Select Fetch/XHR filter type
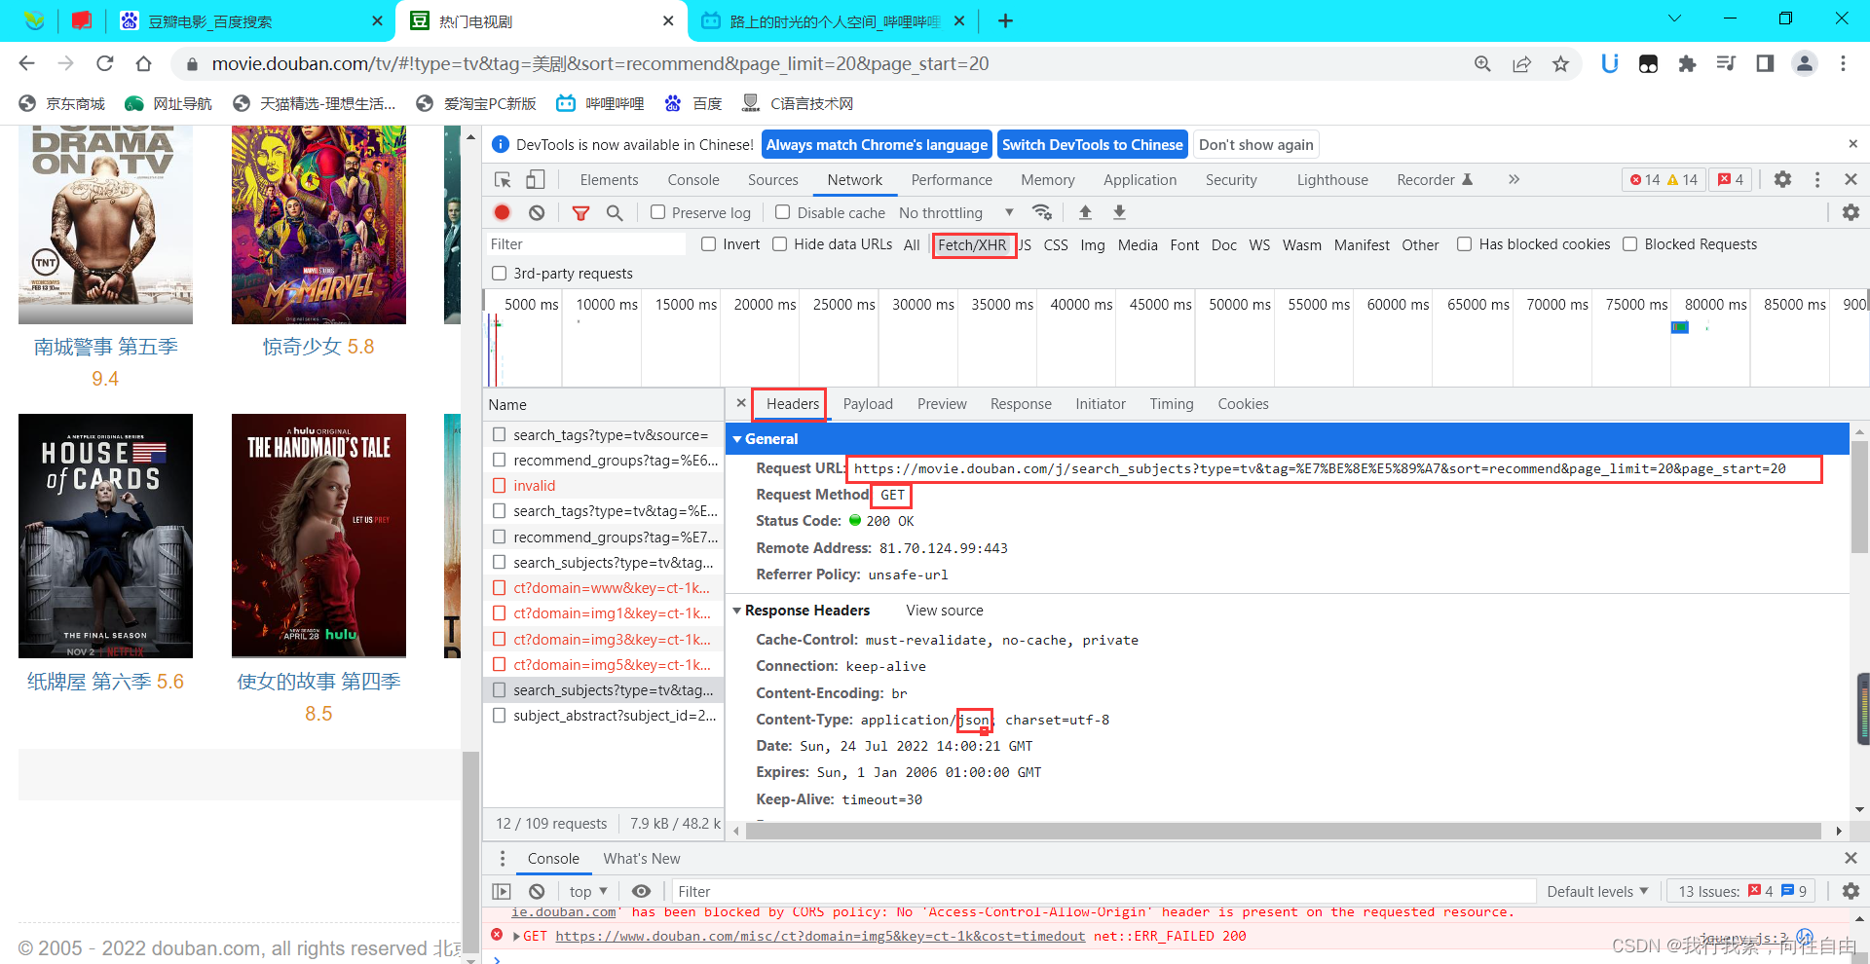 972,244
